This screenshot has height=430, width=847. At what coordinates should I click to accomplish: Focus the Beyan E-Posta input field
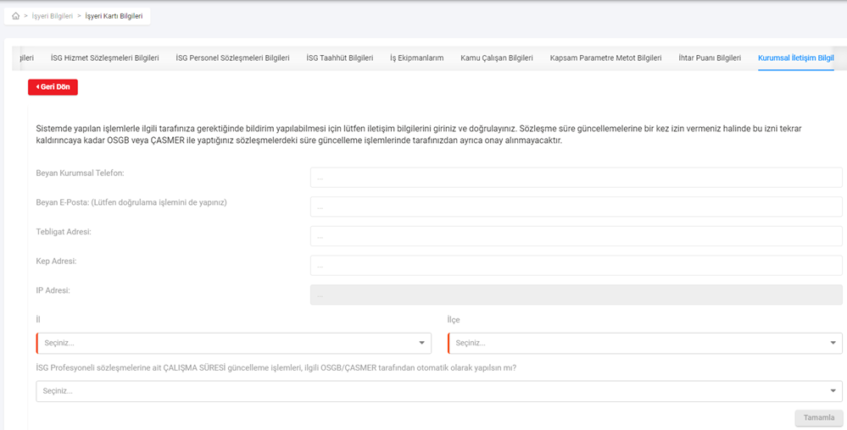(576, 207)
